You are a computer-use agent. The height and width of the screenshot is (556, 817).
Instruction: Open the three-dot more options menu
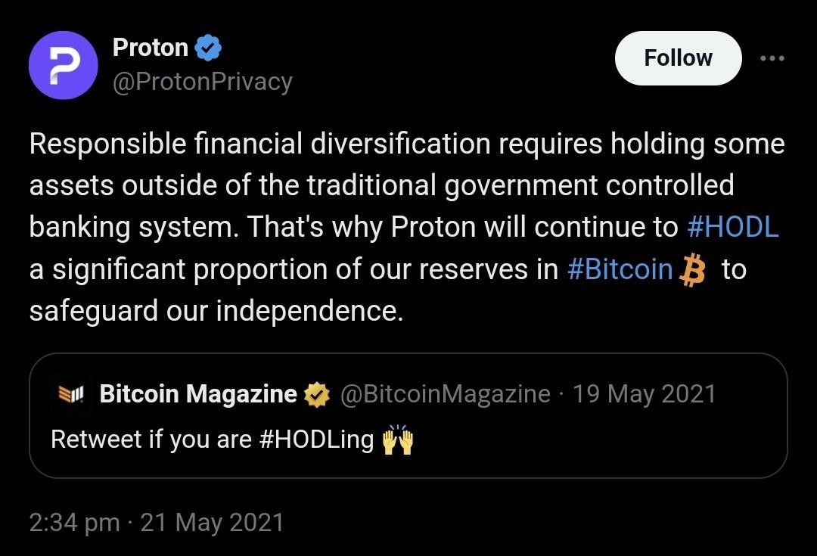tap(772, 58)
